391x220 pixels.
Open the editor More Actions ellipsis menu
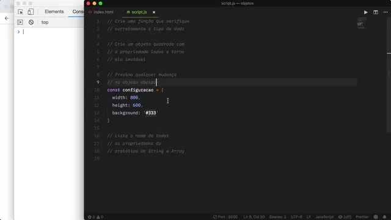pos(386,12)
